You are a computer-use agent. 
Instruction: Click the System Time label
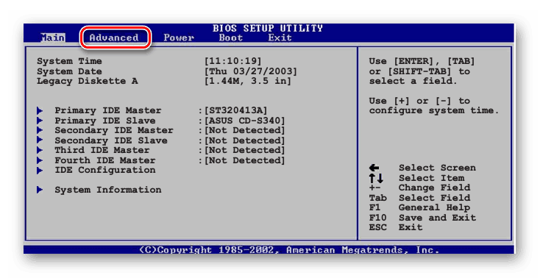pos(69,61)
